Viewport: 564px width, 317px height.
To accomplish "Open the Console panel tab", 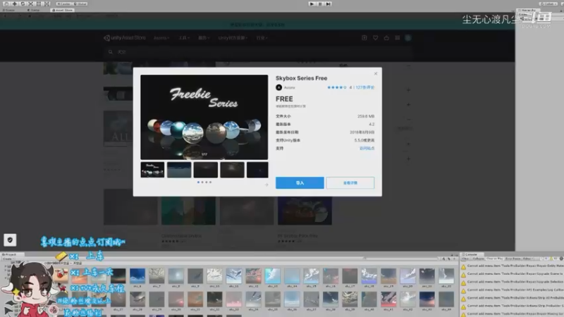I will pos(470,254).
